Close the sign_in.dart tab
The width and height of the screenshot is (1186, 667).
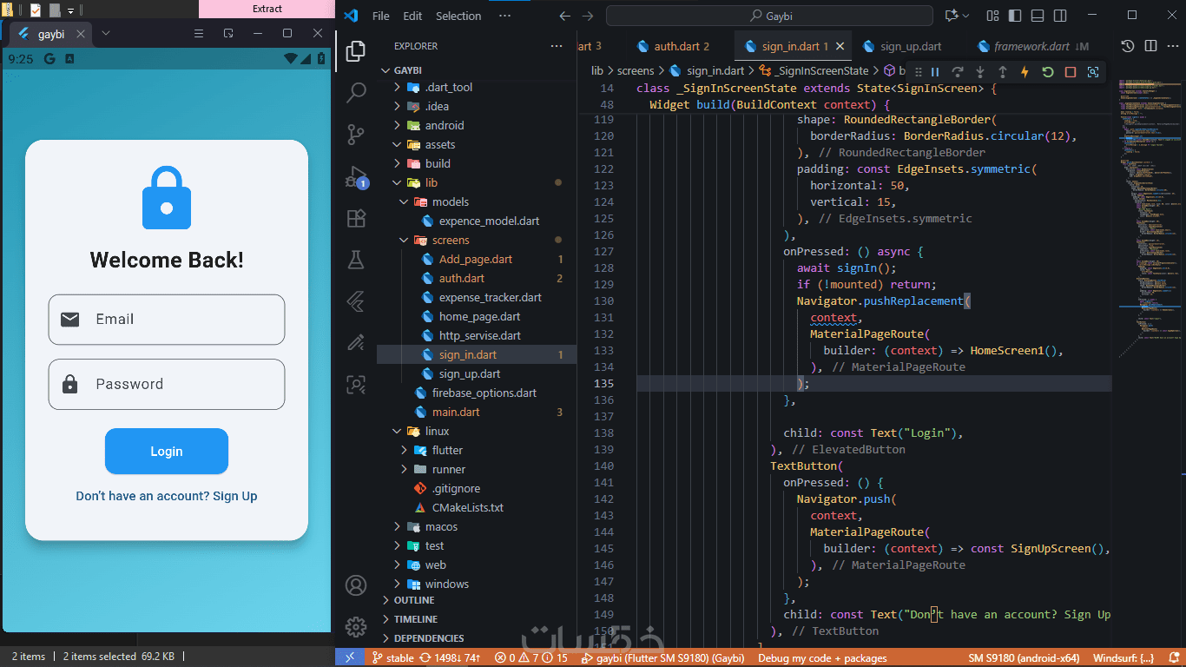pos(840,46)
